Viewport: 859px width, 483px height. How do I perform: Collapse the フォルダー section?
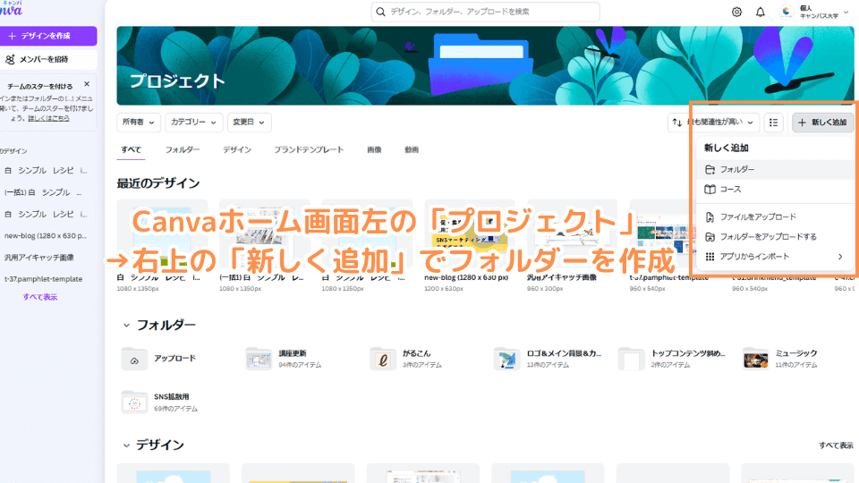point(124,325)
